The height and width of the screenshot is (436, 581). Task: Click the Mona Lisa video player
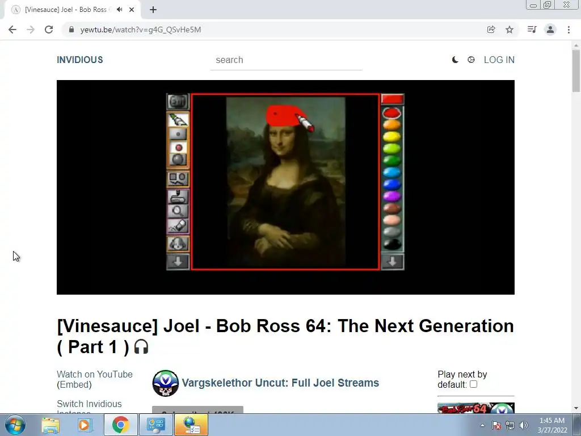[x=286, y=187]
